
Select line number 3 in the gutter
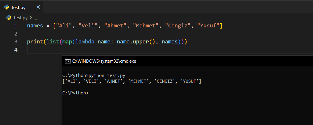coord(16,42)
